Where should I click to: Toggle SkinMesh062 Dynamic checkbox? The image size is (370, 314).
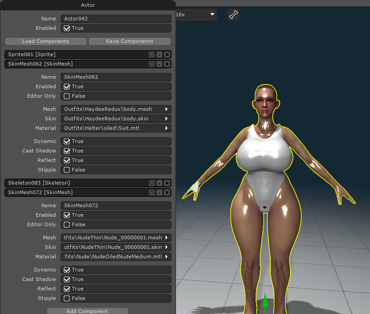tap(67, 142)
